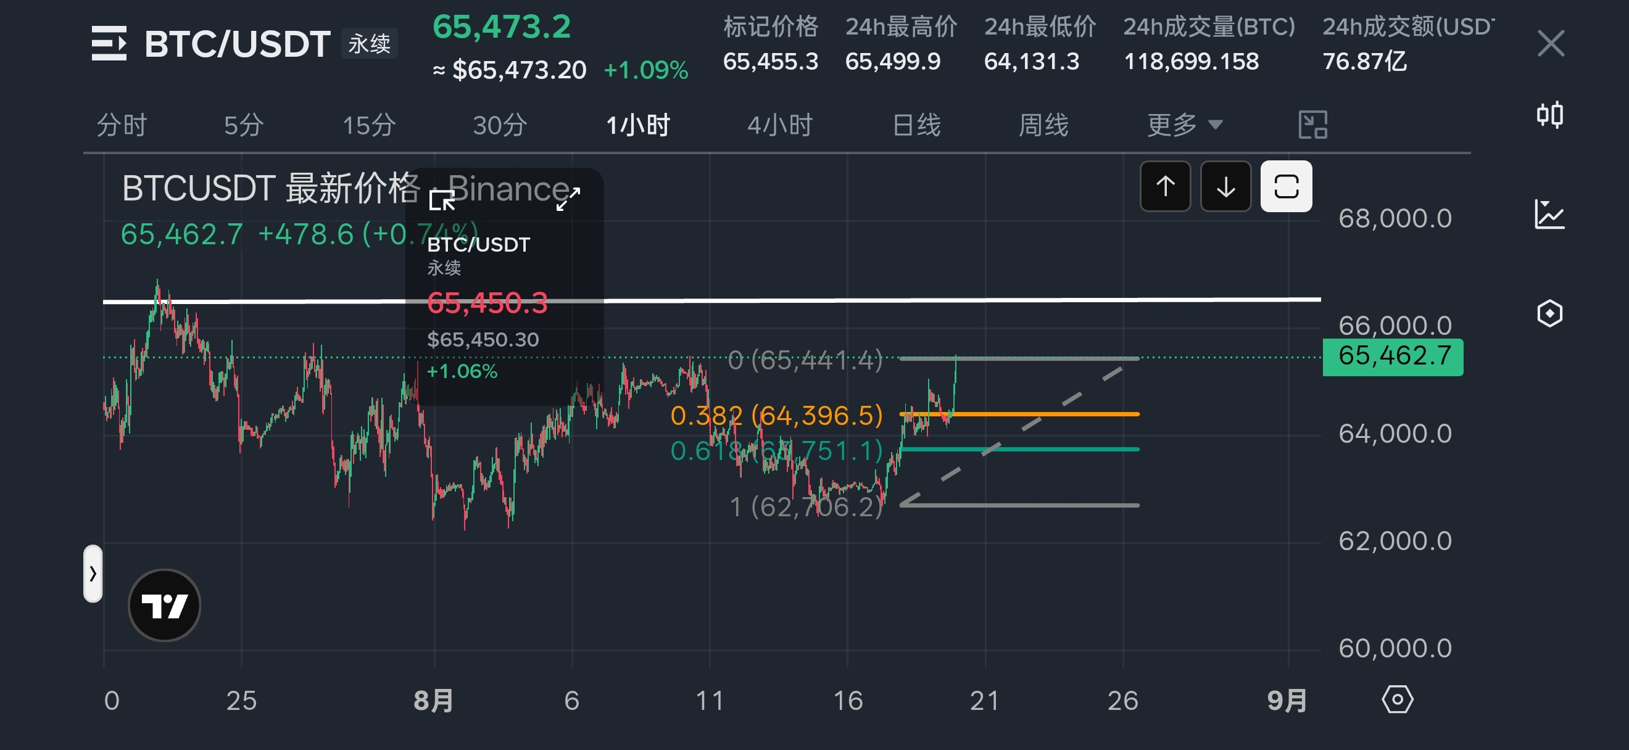The width and height of the screenshot is (1629, 750).
Task: Switch to the 4小时 timeframe tab
Action: pyautogui.click(x=780, y=125)
